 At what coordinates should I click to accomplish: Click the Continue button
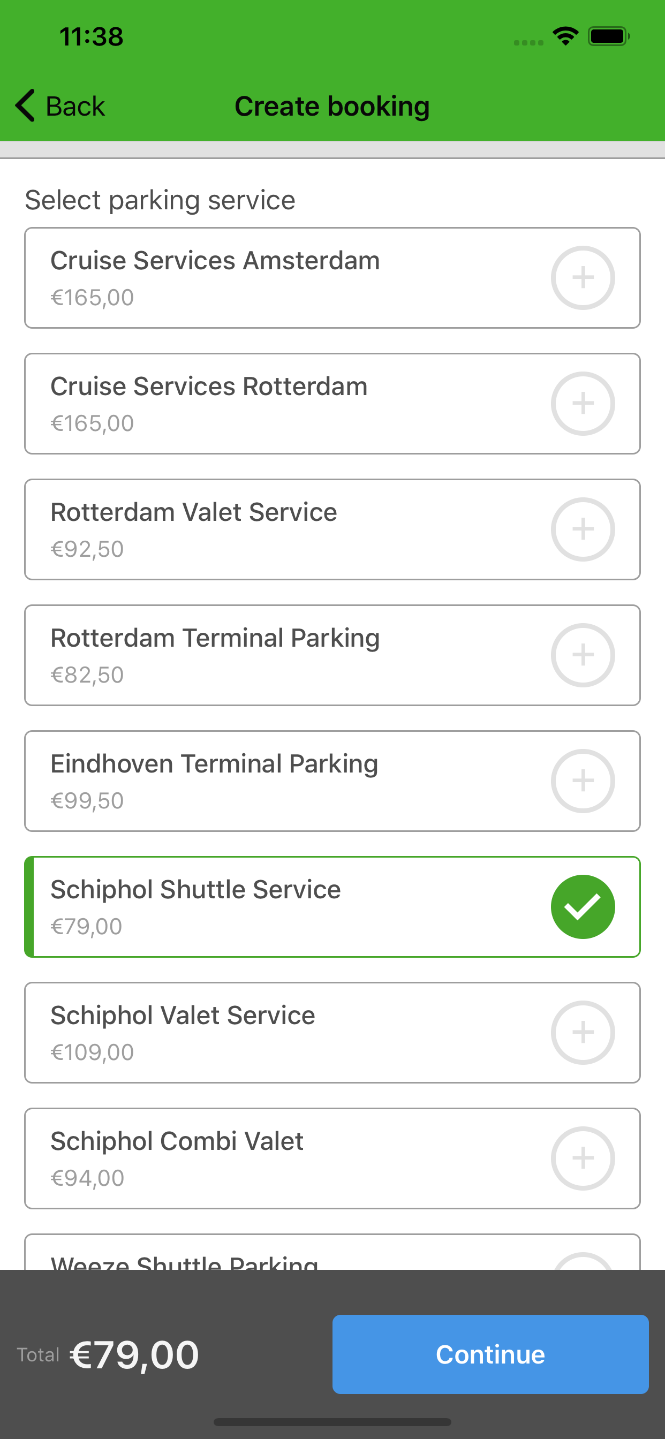click(x=490, y=1354)
